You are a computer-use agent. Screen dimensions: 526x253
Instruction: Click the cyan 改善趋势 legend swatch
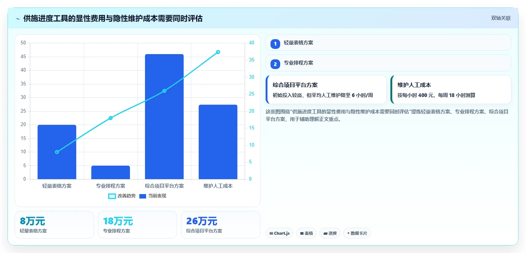point(112,196)
